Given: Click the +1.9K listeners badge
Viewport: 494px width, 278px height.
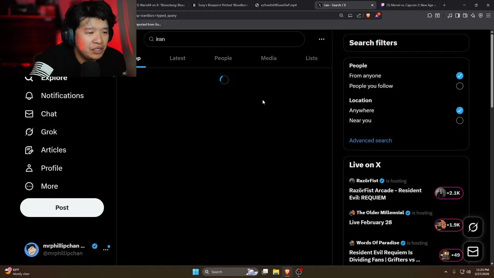Looking at the screenshot, I should pos(449,225).
